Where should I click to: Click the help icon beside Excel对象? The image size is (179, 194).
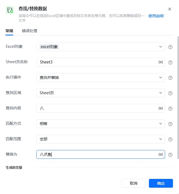(170, 47)
